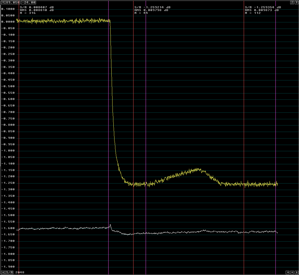Click the RMS 0.008810 dB readout
299x275 pixels.
[x=37, y=10]
